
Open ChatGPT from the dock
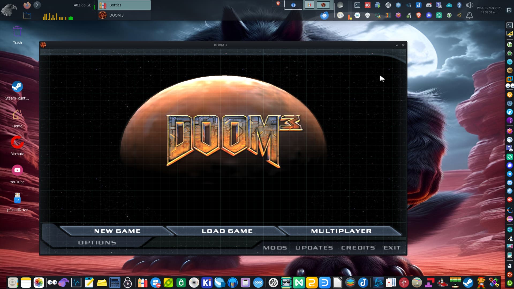pyautogui.click(x=273, y=283)
